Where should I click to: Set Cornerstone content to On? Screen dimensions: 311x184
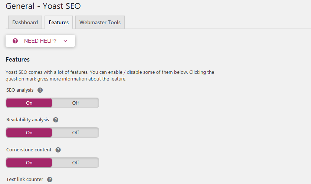tap(29, 162)
